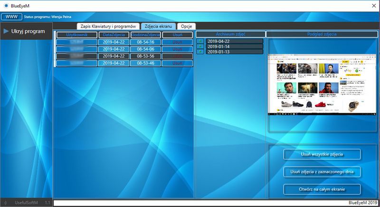Click Otwórz na całym ekranie button
The image size is (380, 207).
(x=322, y=189)
